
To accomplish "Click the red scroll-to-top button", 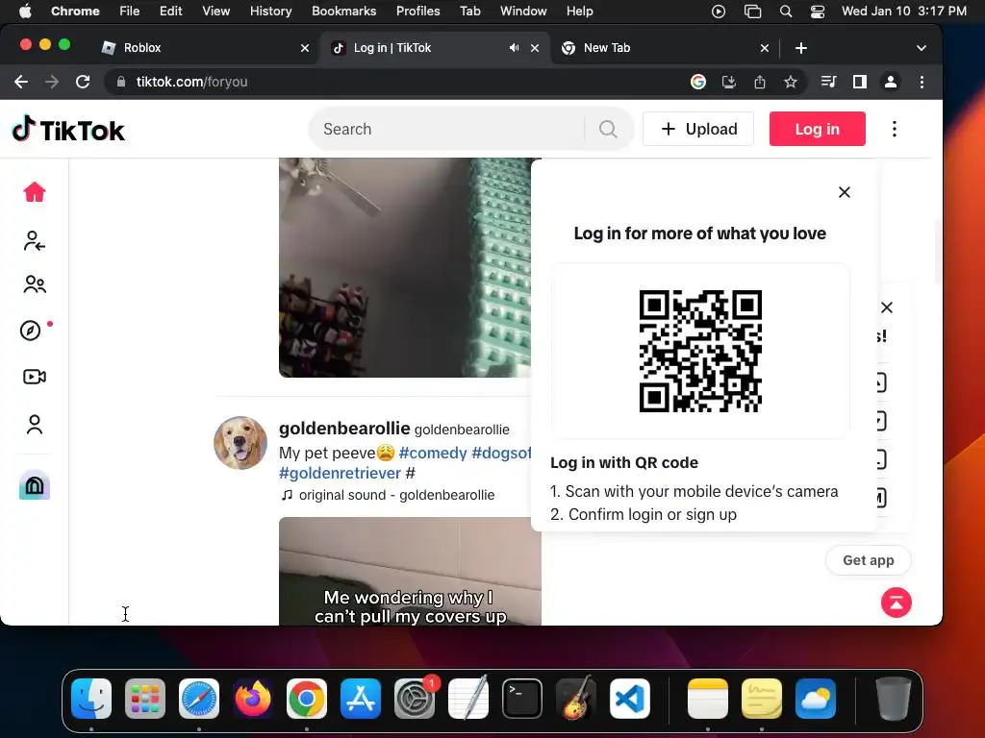I will pos(896,603).
